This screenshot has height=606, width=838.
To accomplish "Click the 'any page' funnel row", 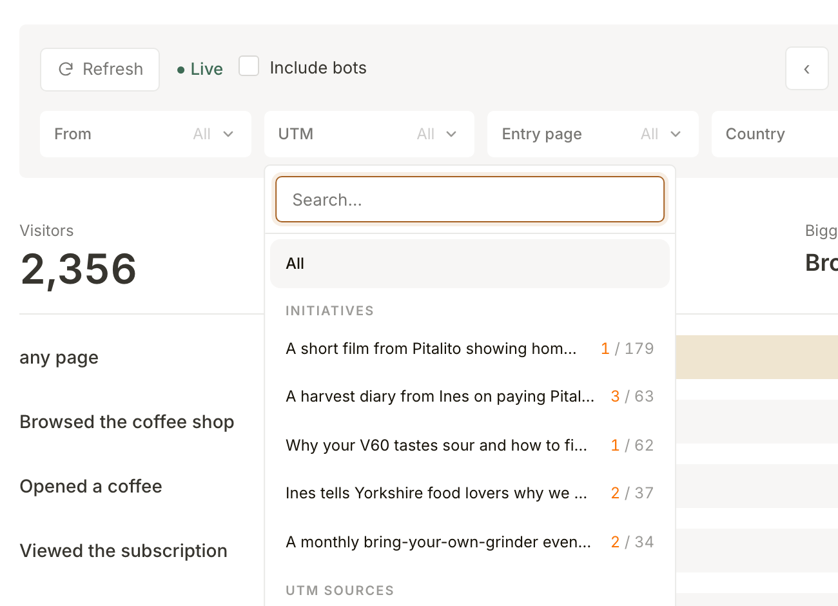I will coord(59,357).
